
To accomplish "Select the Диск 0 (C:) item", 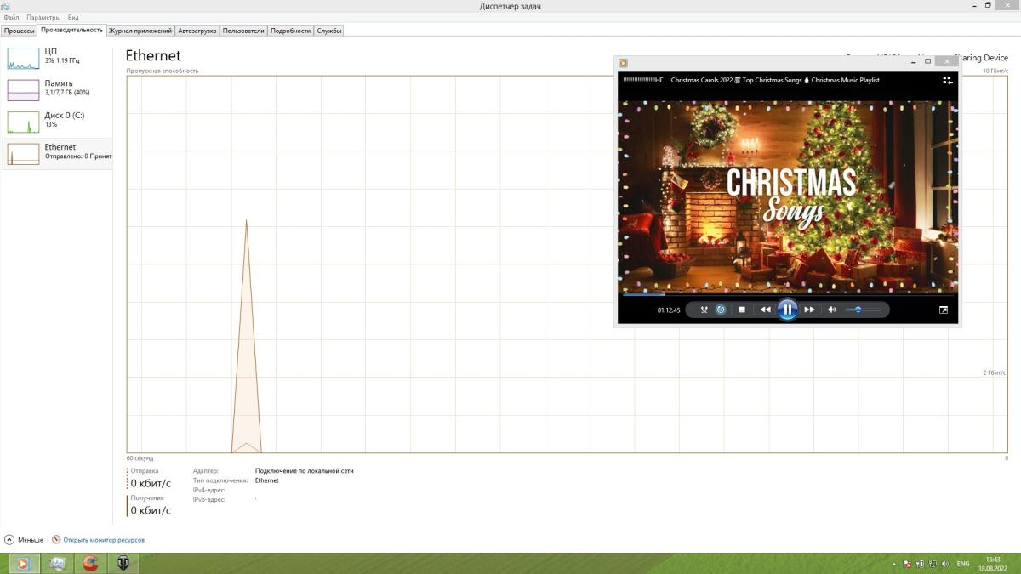I will [x=57, y=121].
